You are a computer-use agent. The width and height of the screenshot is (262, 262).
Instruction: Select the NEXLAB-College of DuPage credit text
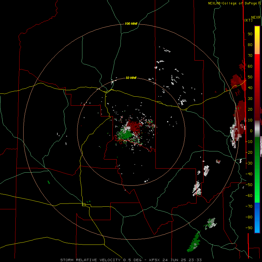(x=233, y=3)
